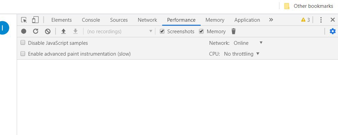
Task: Click the clear recording icon
Action: (x=48, y=32)
